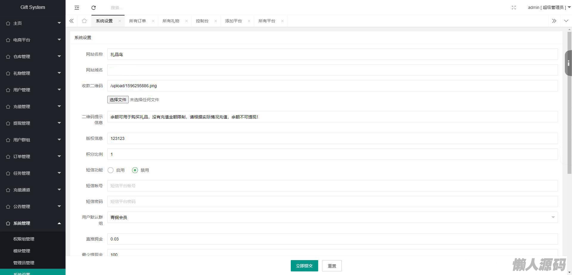Viewport: 572px width, 275px height.
Task: Click the home icon beside 主页
Action: pyautogui.click(x=8, y=23)
